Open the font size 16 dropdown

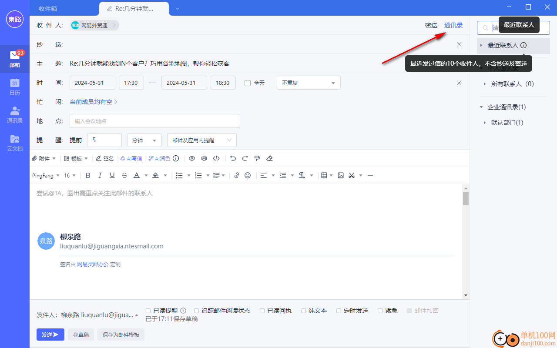70,175
